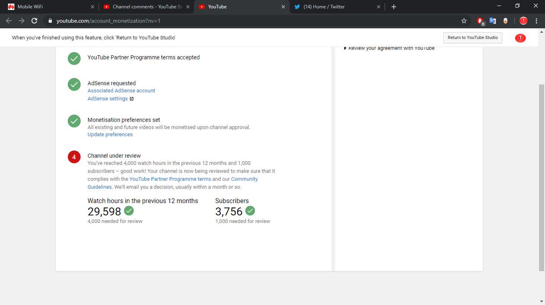Click Return to YouTube Studio button
Image resolution: width=545 pixels, height=305 pixels.
point(472,38)
